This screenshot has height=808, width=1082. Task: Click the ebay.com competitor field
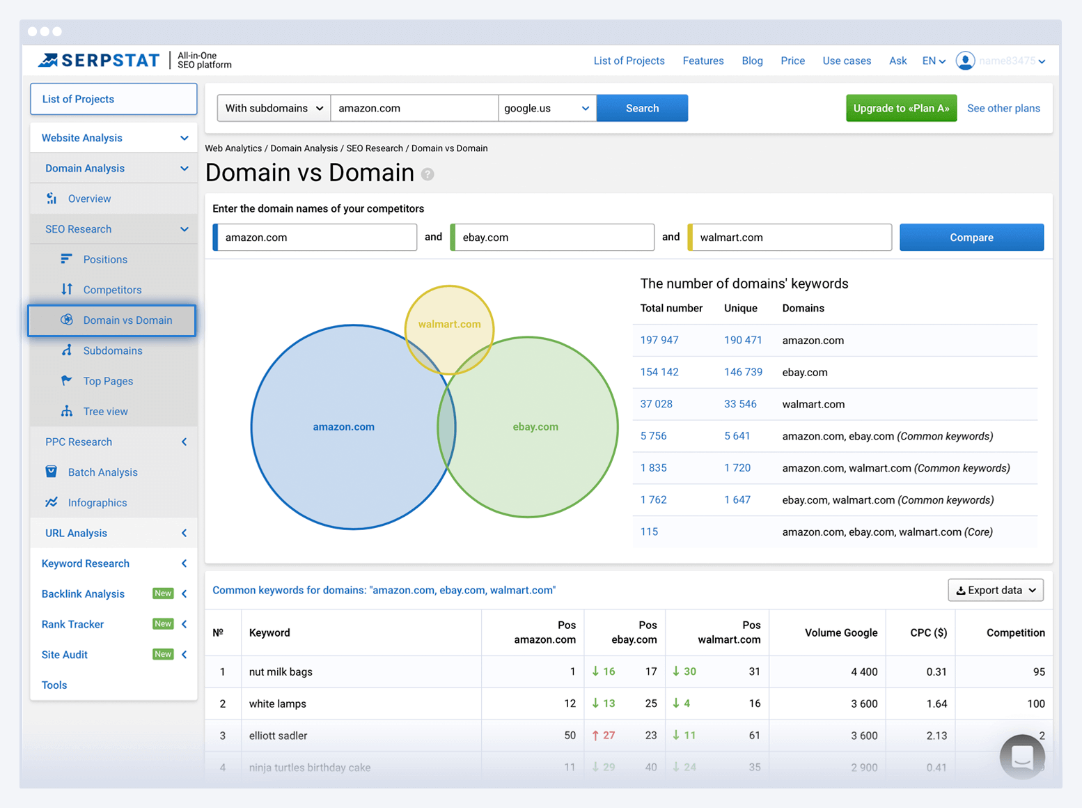tap(552, 238)
